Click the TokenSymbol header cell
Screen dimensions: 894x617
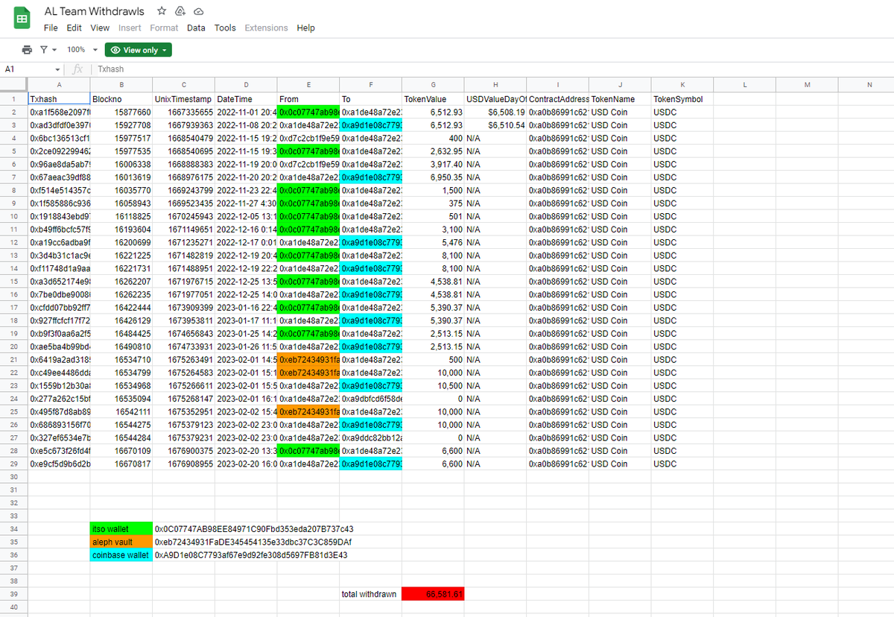tap(683, 99)
